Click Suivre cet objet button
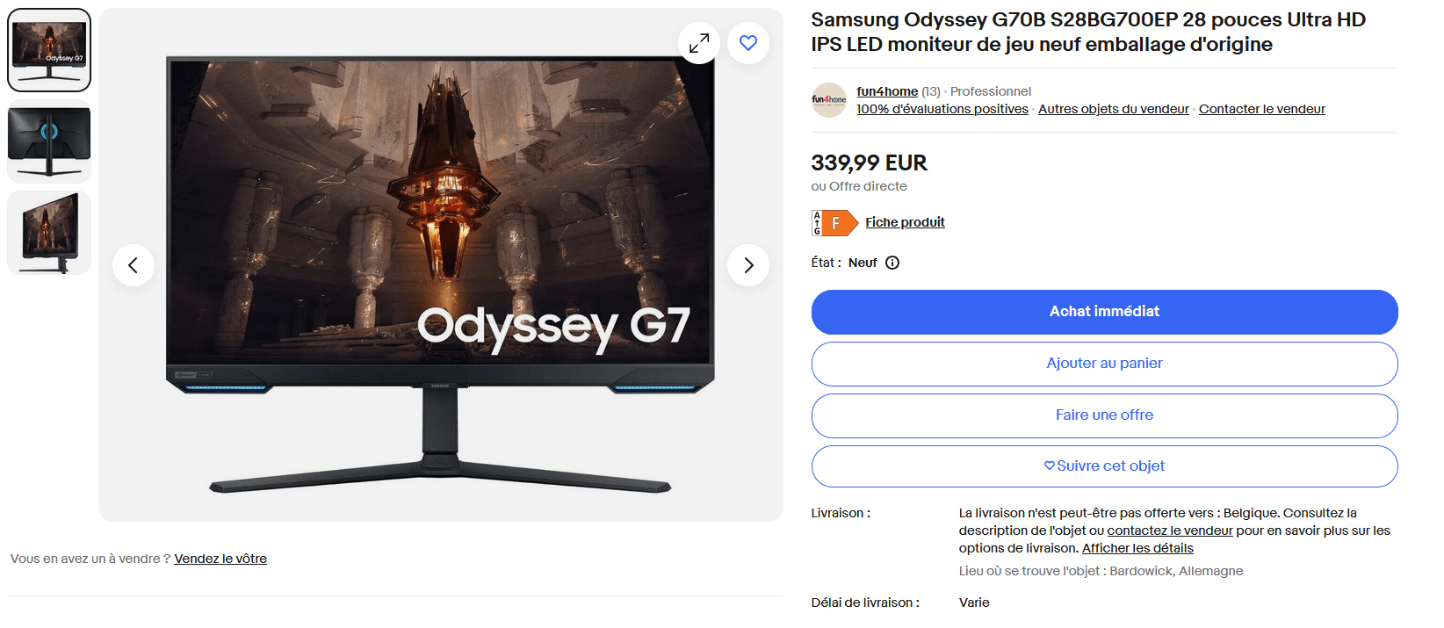The height and width of the screenshot is (628, 1444). pyautogui.click(x=1104, y=466)
